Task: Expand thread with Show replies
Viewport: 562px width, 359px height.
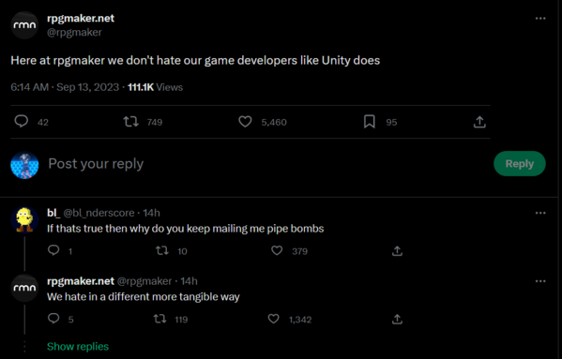Action: click(78, 347)
